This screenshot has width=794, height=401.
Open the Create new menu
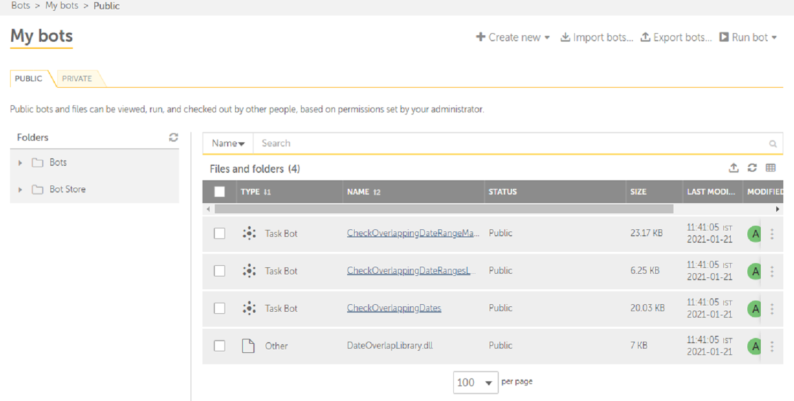point(513,37)
